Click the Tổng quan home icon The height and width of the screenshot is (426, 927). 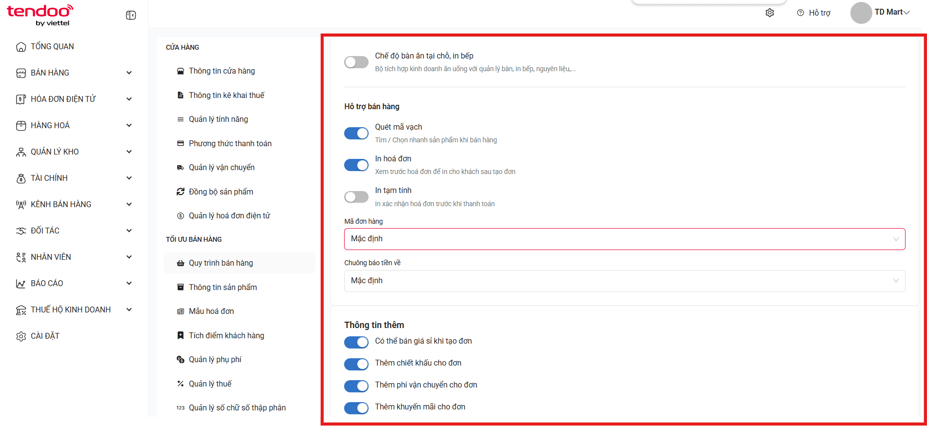pos(21,47)
